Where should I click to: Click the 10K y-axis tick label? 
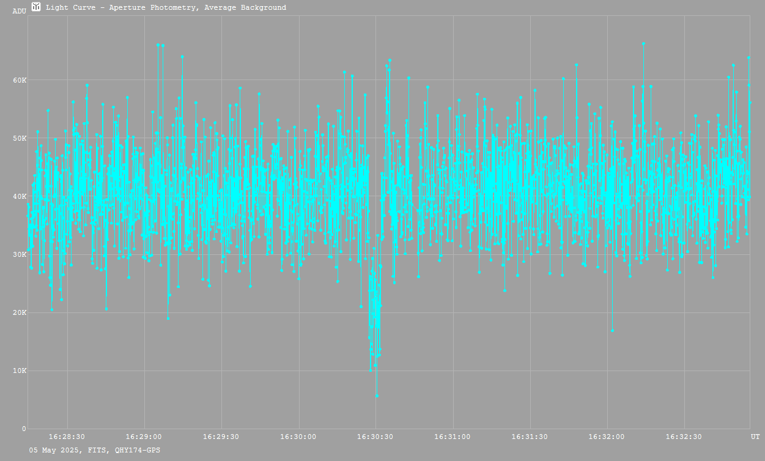coord(20,371)
